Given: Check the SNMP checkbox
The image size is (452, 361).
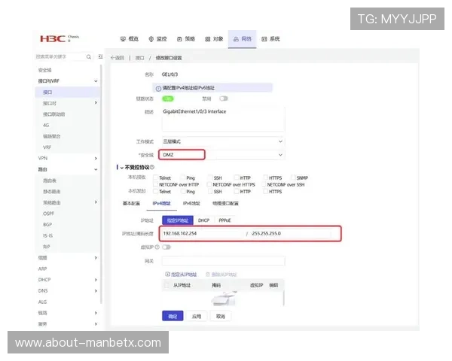Looking at the screenshot, I should (293, 177).
